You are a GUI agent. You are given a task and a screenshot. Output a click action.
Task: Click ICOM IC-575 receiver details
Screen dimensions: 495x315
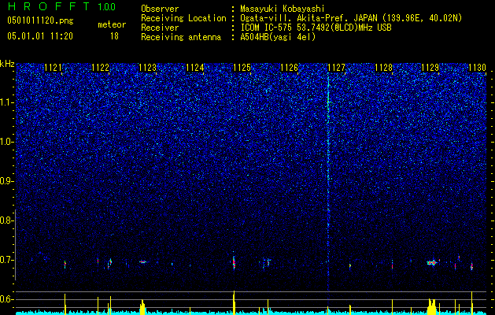pos(316,28)
